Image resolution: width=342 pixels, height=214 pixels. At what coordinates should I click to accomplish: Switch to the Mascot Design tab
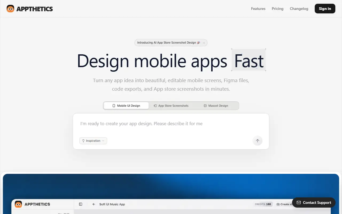(216, 106)
